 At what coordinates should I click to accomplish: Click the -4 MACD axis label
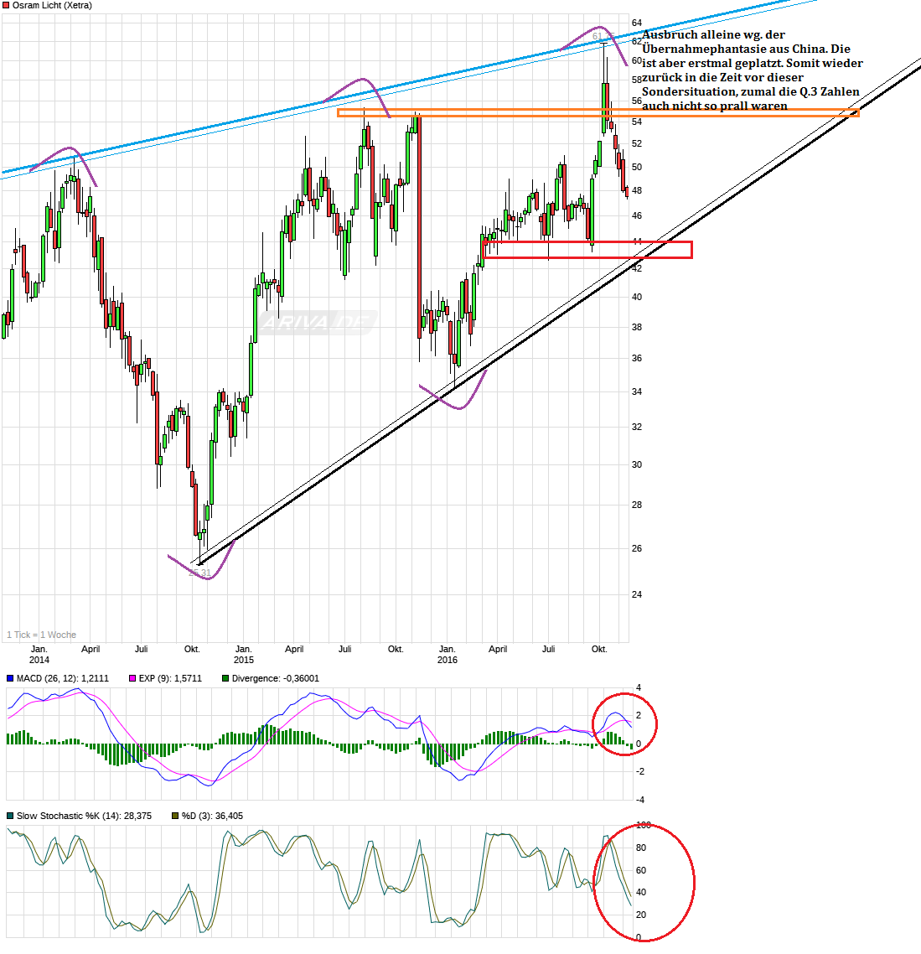pos(639,800)
